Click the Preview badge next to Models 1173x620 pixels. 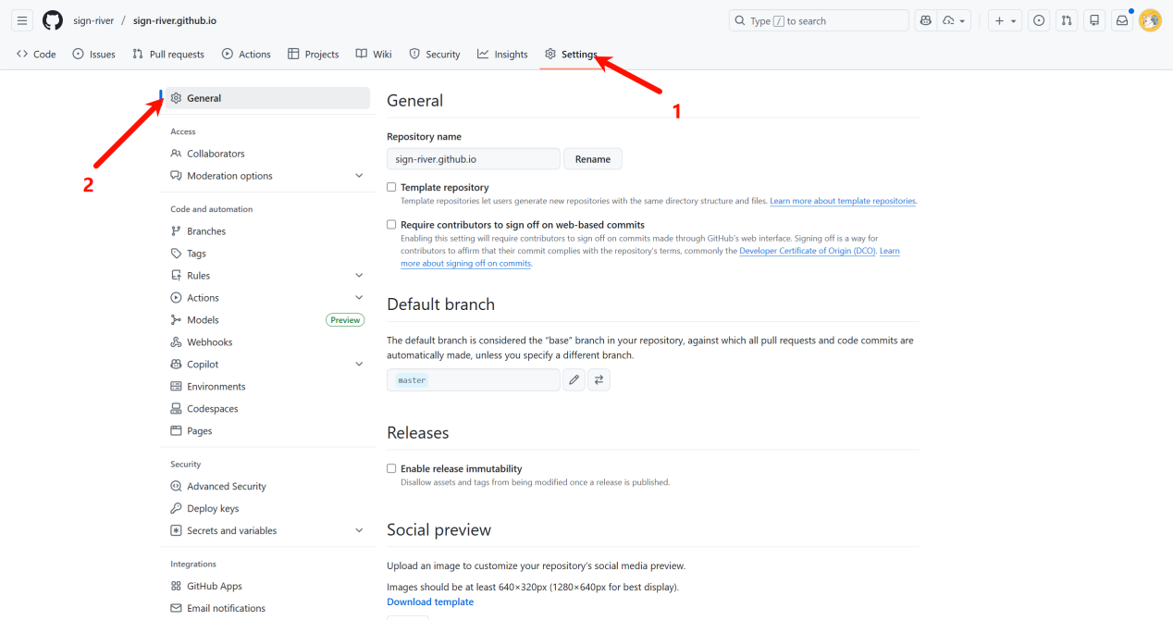tap(345, 320)
